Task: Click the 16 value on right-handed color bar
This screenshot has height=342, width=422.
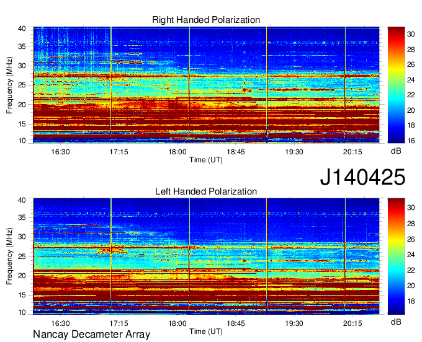Action: (411, 141)
